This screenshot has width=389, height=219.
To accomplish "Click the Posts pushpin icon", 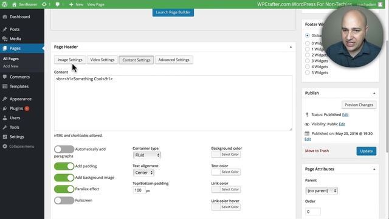I will click(5, 29).
